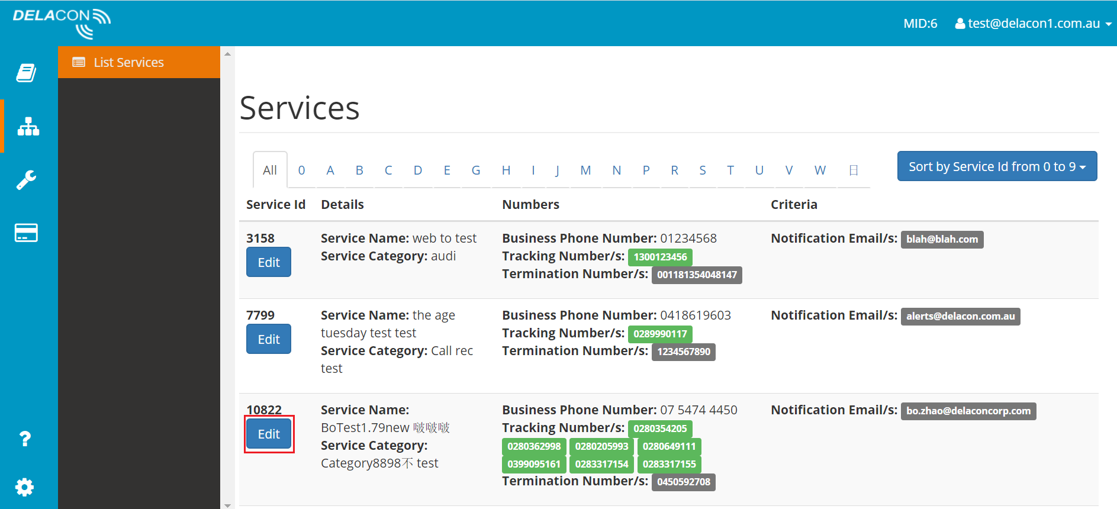Viewport: 1117px width, 509px height.
Task: Filter services by letter H
Action: click(506, 170)
